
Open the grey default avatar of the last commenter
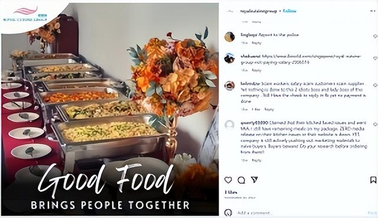(230, 125)
